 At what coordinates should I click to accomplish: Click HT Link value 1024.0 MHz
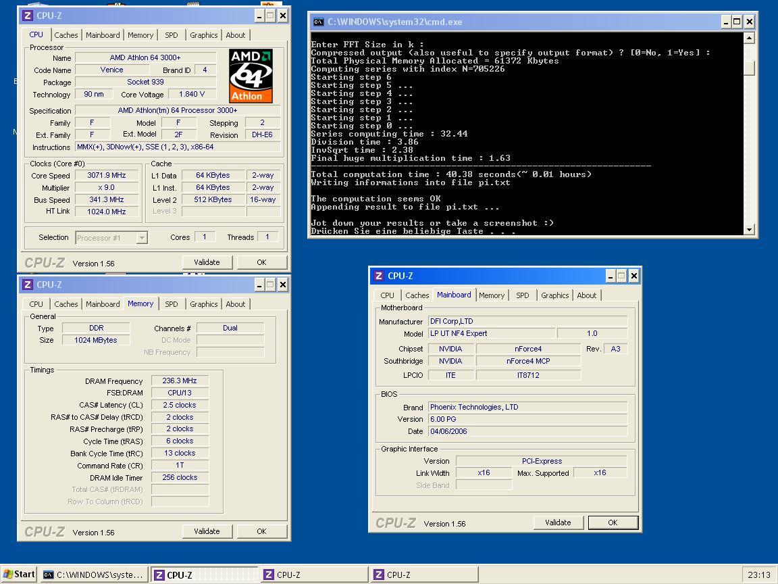pyautogui.click(x=107, y=212)
